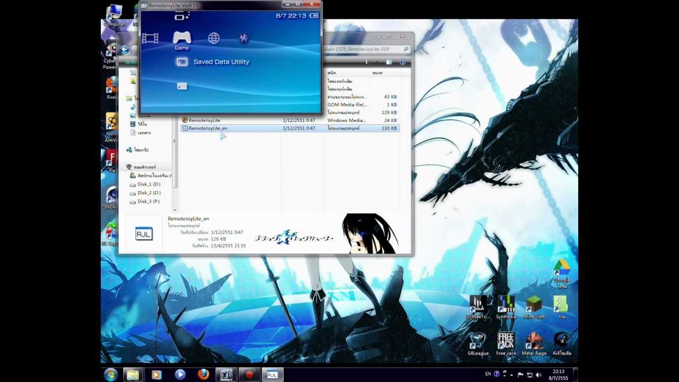Click the GOM Media file type cell
Viewport: 679px width, 382px height.
click(347, 105)
